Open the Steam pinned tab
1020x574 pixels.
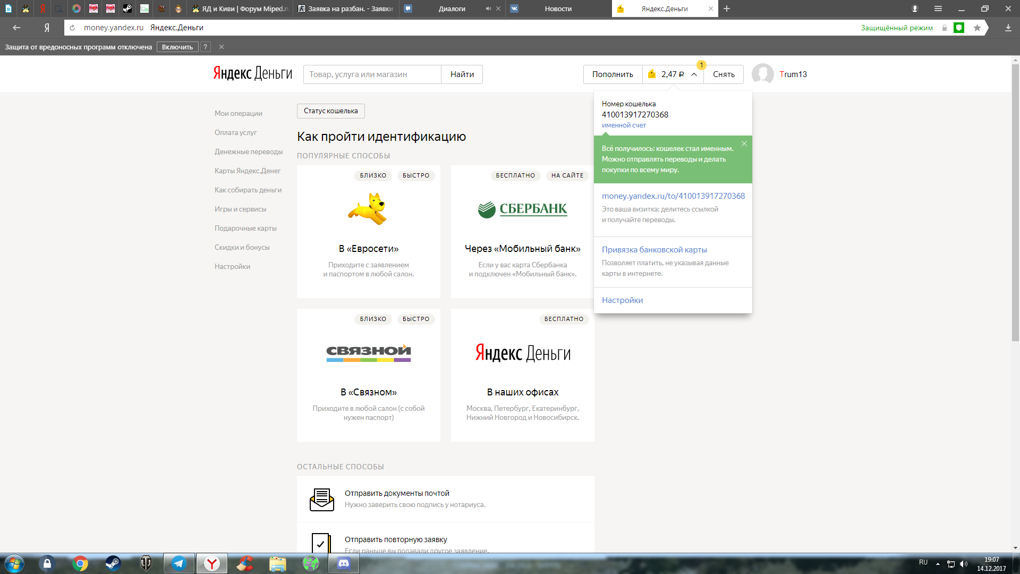click(127, 9)
